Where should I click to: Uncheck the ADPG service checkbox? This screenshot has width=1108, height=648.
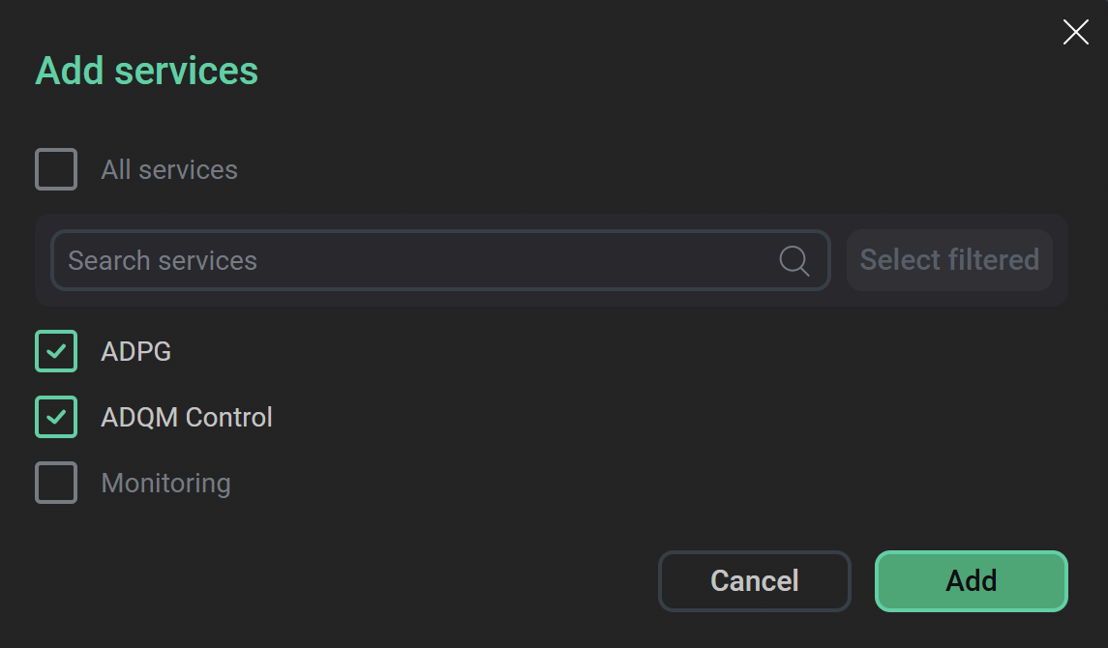pyautogui.click(x=55, y=351)
